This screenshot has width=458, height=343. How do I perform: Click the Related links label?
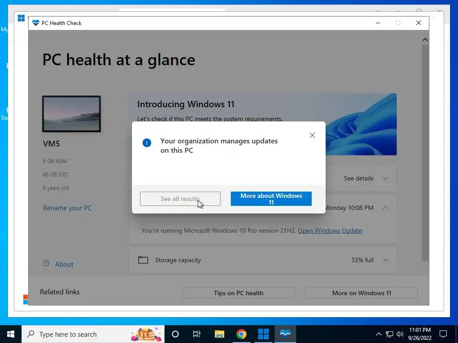pyautogui.click(x=59, y=292)
